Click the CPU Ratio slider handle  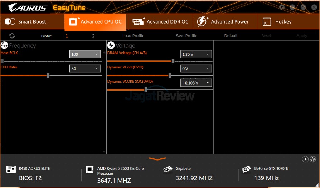[48, 75]
